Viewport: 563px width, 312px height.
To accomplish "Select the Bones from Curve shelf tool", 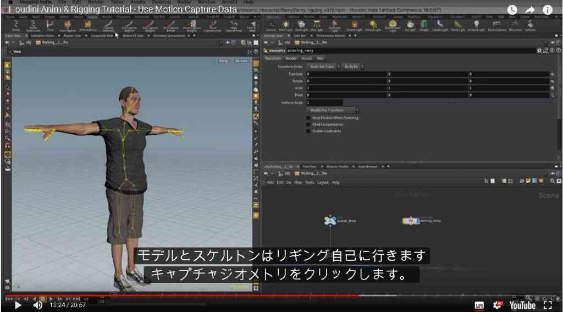I will (33, 26).
